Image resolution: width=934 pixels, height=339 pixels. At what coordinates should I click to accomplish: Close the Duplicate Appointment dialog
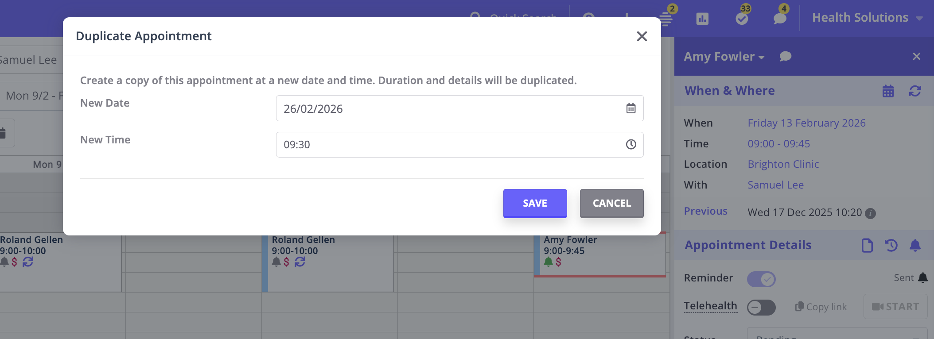(642, 36)
